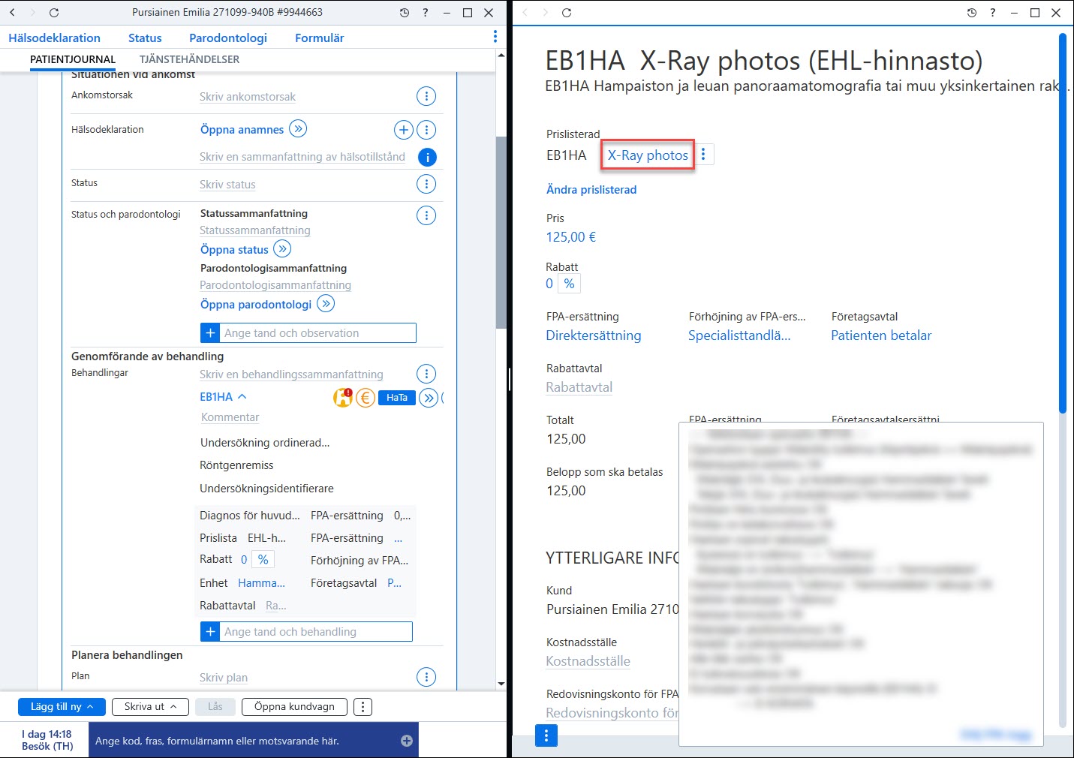Click plus icon in code entry bar
Image resolution: width=1074 pixels, height=758 pixels.
coord(407,741)
